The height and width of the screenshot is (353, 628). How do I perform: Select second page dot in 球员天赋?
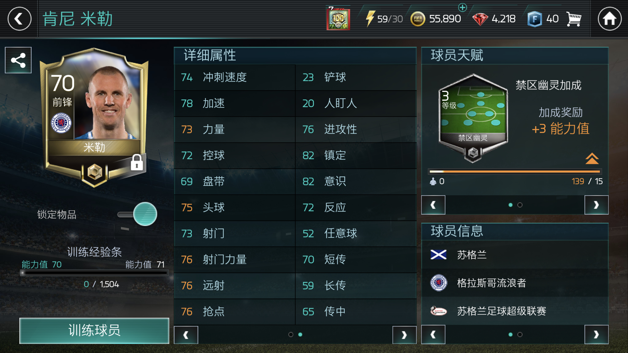tap(520, 205)
